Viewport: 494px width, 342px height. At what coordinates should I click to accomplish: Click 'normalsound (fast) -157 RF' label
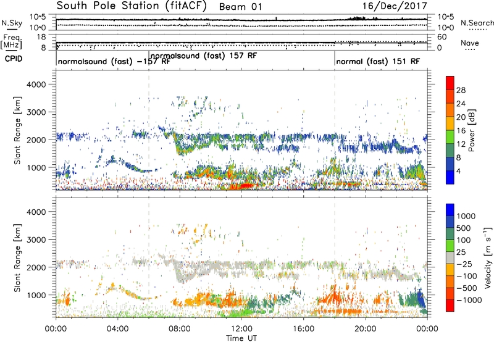click(x=114, y=61)
